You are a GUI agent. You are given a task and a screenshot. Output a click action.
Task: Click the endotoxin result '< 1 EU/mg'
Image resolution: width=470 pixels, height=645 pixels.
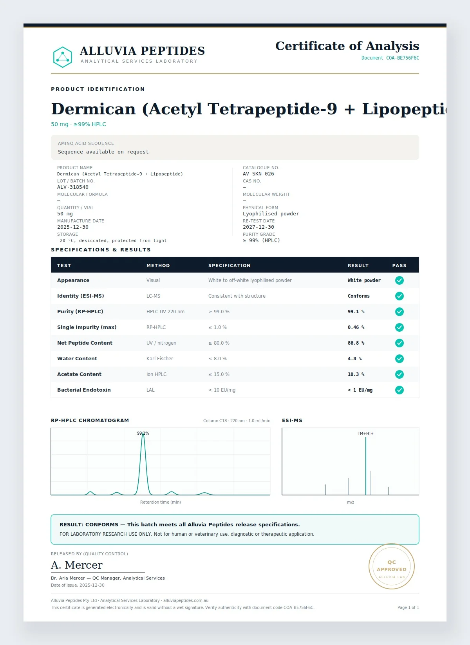[360, 390]
